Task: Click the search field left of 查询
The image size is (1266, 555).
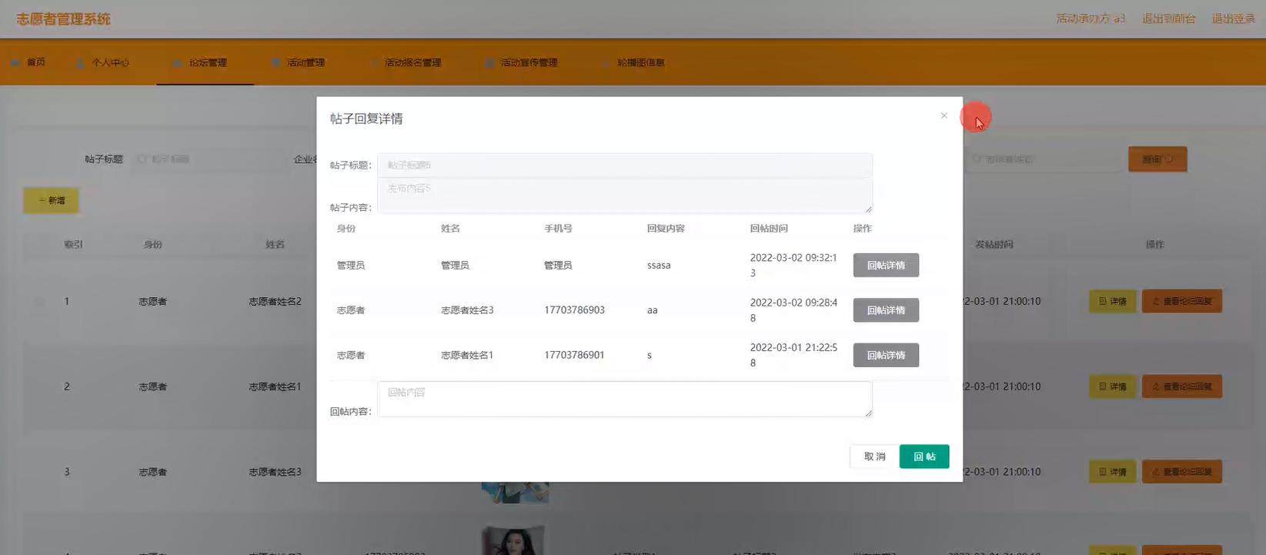Action: [1043, 159]
